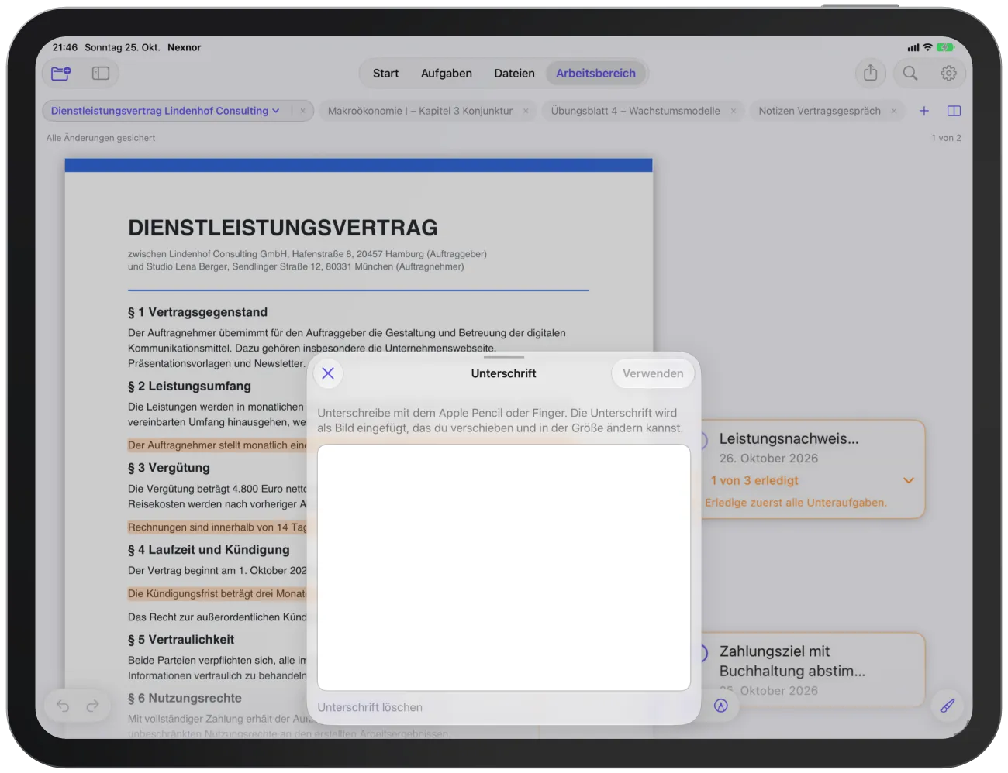Viewport: 1008px width, 773px height.
Task: Switch to the Dateien section
Action: (514, 73)
